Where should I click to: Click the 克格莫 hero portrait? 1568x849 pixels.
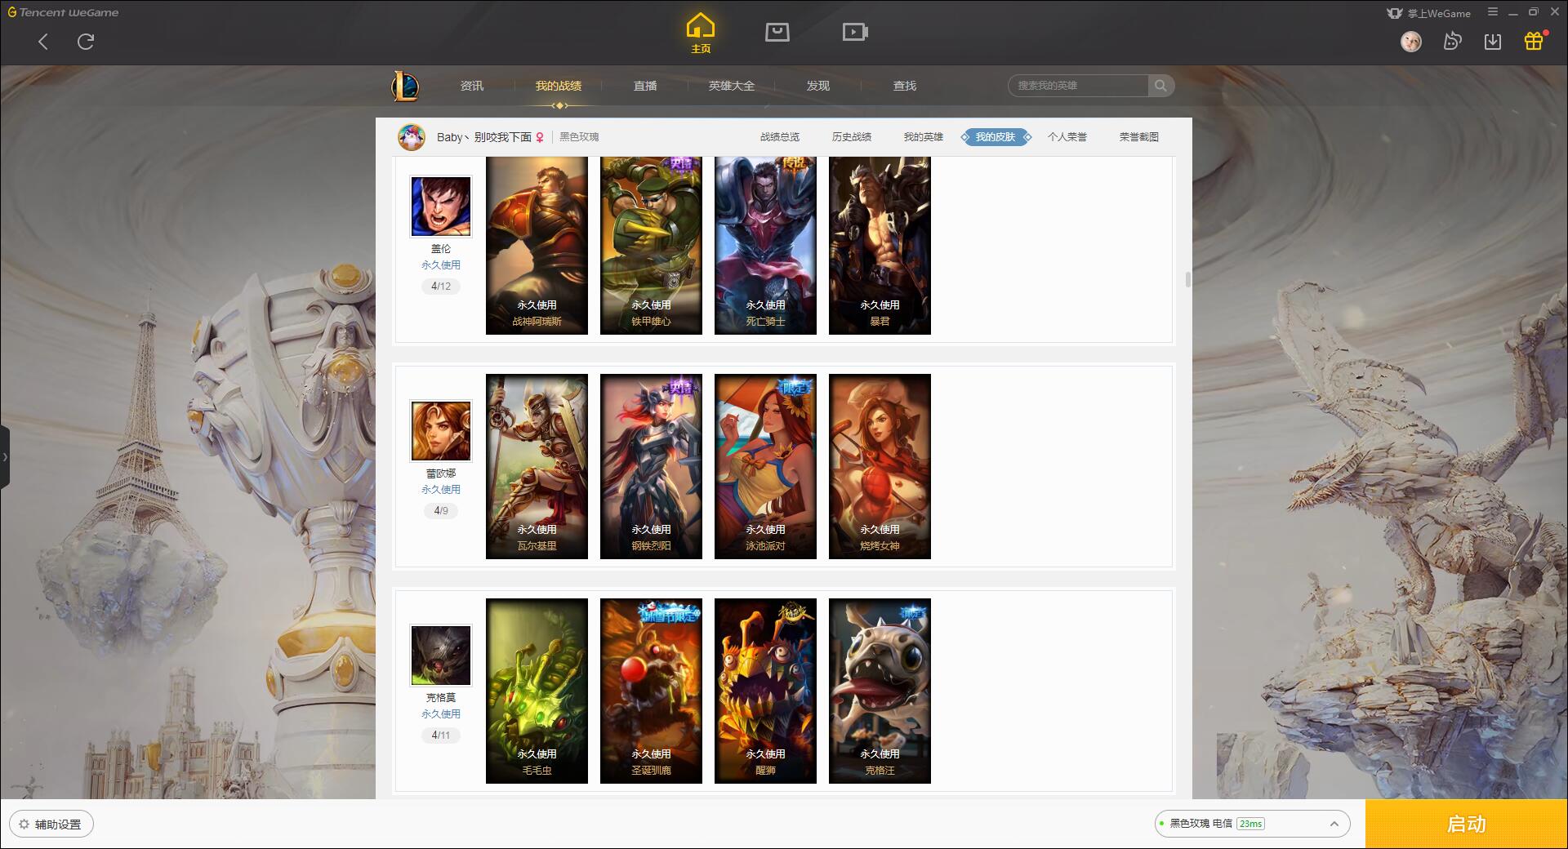pyautogui.click(x=441, y=656)
